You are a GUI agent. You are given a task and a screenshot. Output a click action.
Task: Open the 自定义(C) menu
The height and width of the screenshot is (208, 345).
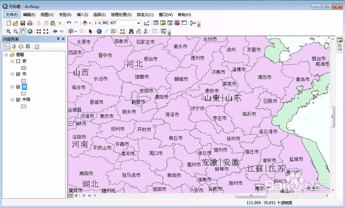pyautogui.click(x=145, y=14)
